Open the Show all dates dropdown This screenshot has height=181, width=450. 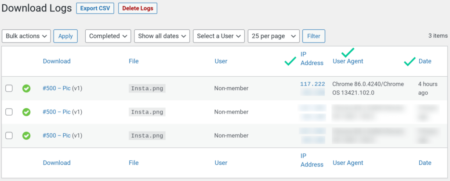162,36
